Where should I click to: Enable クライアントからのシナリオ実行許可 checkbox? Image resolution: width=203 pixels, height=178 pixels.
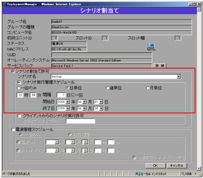point(19,116)
